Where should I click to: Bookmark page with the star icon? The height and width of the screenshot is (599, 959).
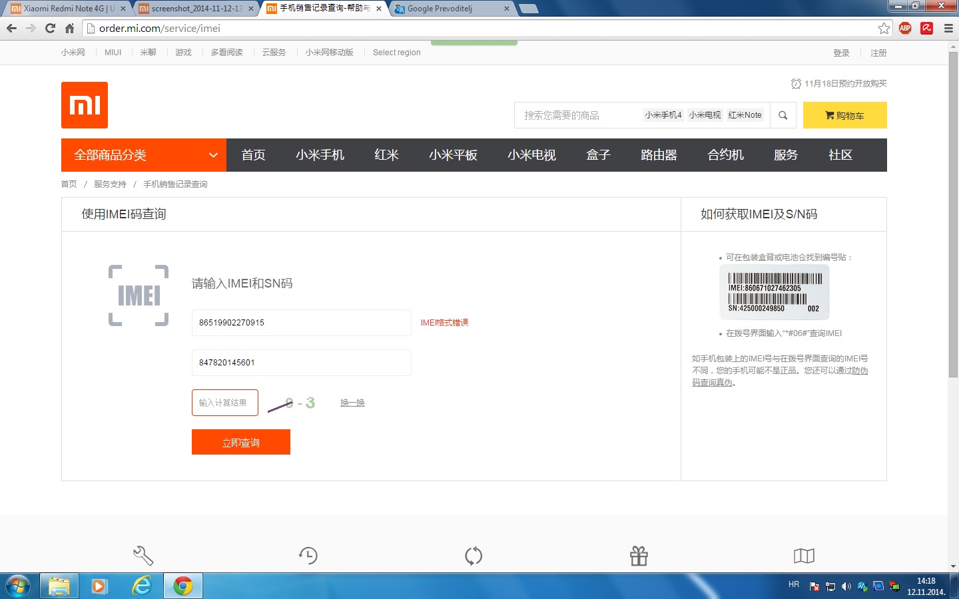click(884, 28)
